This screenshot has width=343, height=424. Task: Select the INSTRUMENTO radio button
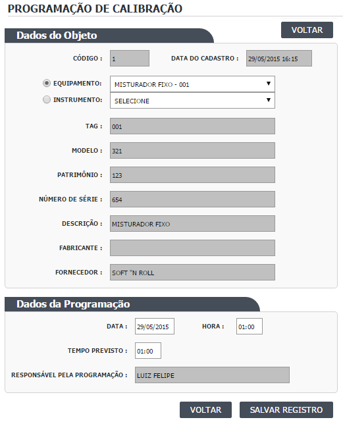(47, 99)
